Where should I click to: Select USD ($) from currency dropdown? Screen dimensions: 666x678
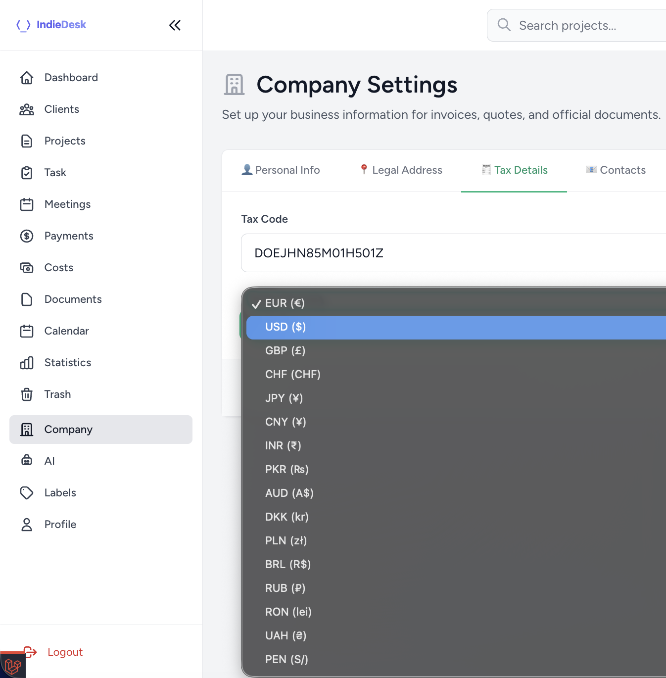click(x=285, y=327)
